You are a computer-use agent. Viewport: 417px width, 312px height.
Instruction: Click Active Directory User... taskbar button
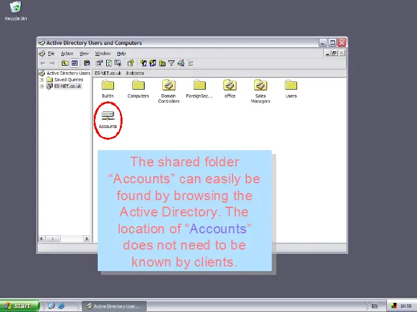click(x=115, y=306)
